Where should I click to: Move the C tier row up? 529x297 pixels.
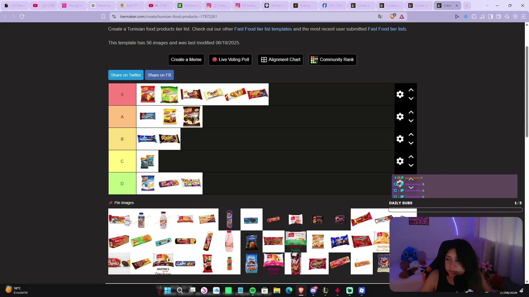[x=411, y=157]
